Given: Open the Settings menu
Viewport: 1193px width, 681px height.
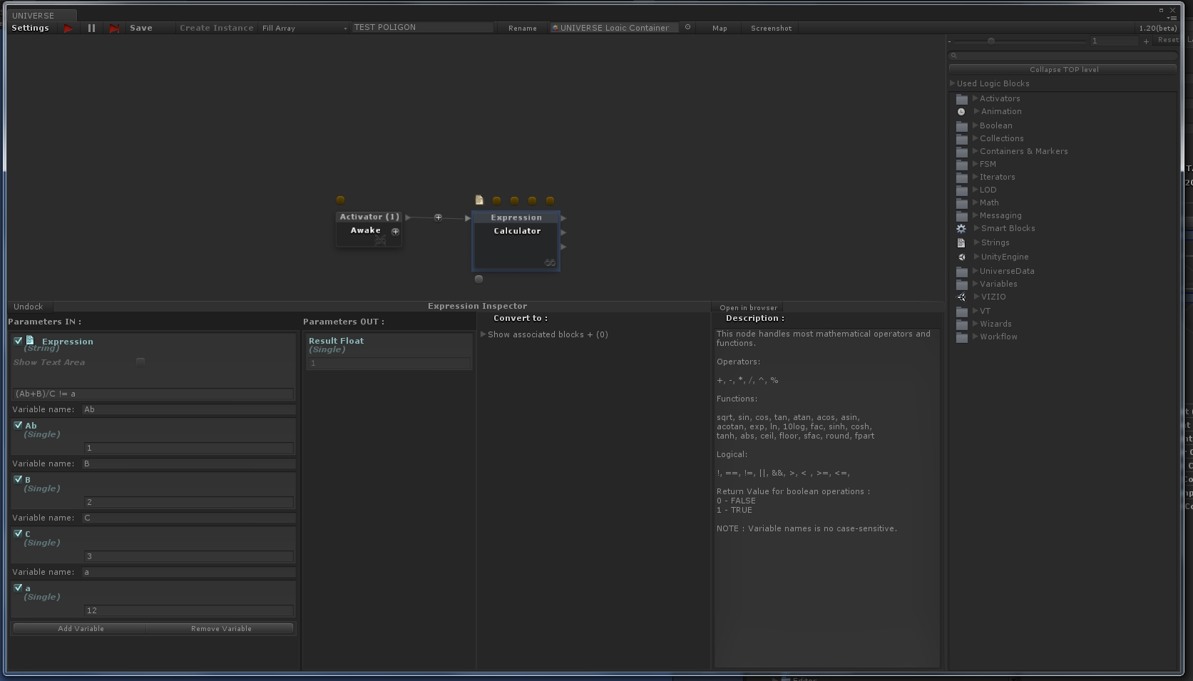Looking at the screenshot, I should [x=30, y=29].
